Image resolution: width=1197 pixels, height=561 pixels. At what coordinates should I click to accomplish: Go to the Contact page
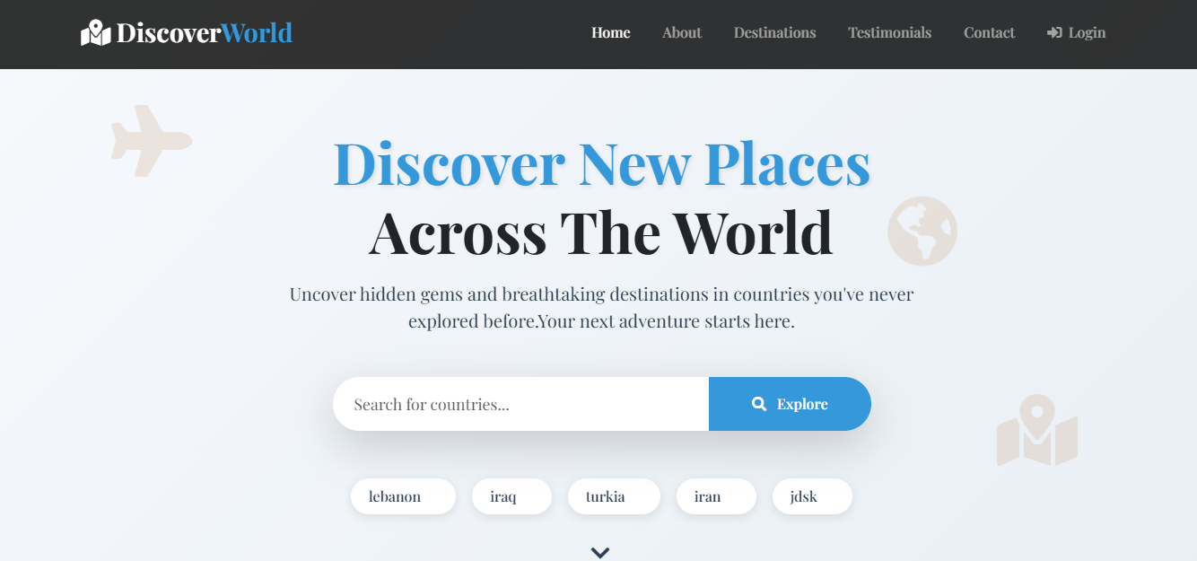989,32
